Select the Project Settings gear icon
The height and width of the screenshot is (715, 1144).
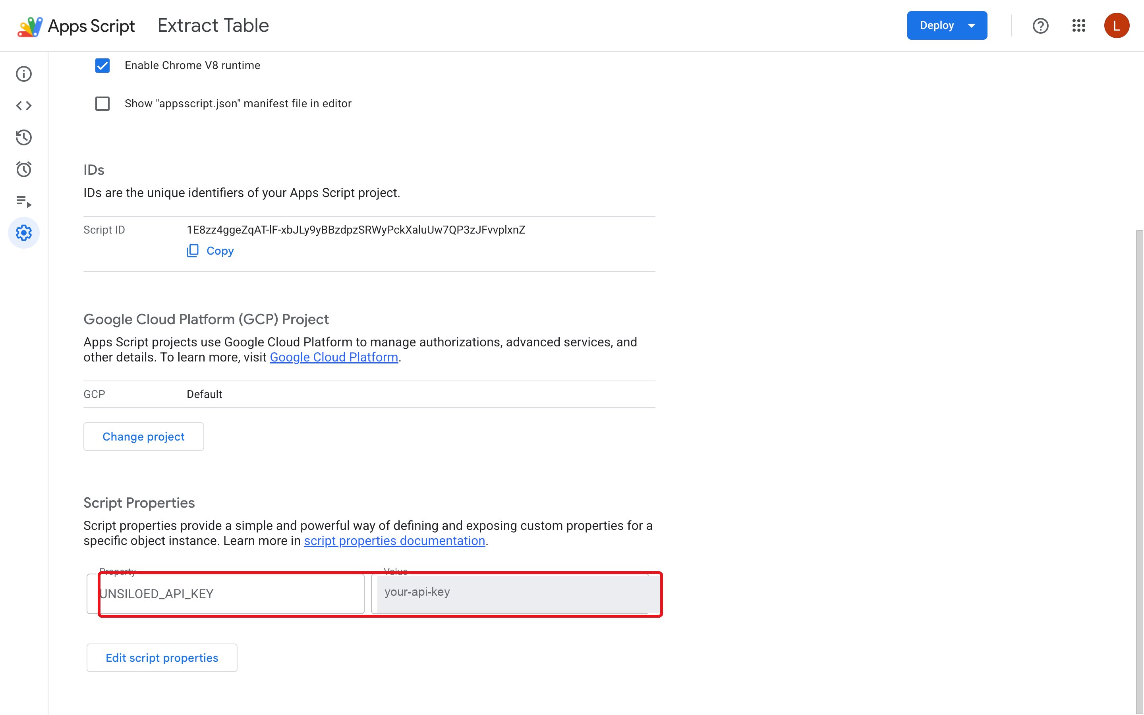24,233
